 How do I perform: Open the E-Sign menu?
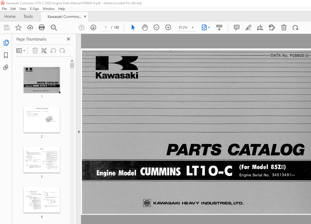tap(34, 9)
